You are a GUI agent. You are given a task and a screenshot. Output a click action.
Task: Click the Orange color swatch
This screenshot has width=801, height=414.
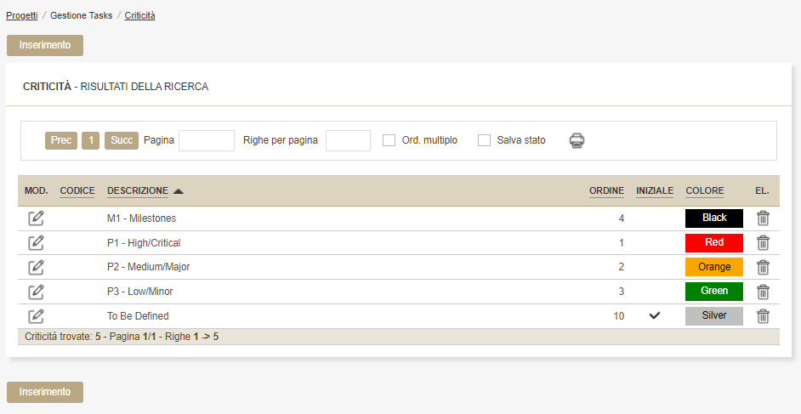coord(714,267)
